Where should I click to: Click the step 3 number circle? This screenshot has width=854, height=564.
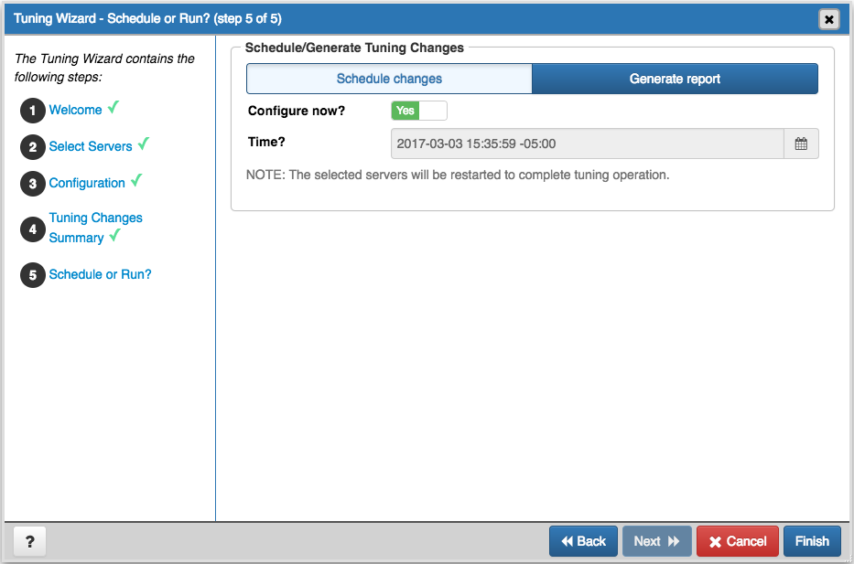pyautogui.click(x=33, y=184)
